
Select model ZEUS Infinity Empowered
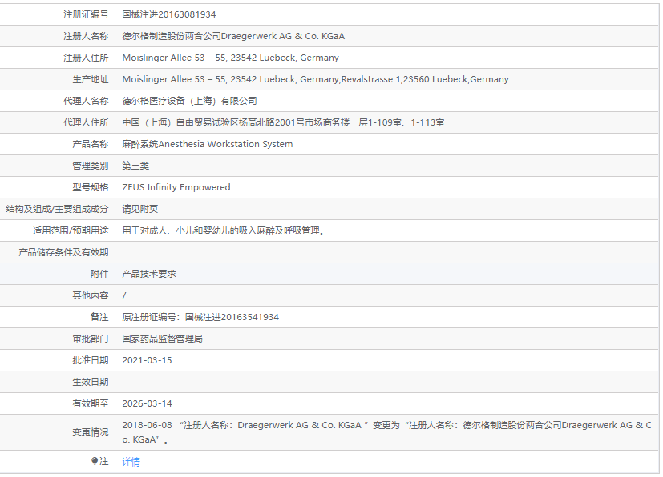click(x=176, y=187)
